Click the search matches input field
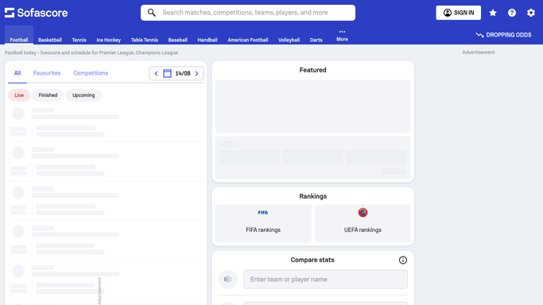Viewport: 543px width, 305px height. pos(248,13)
